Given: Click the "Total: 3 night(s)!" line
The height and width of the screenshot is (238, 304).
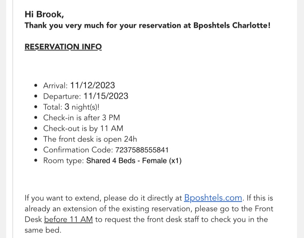Looking at the screenshot, I should [71, 107].
